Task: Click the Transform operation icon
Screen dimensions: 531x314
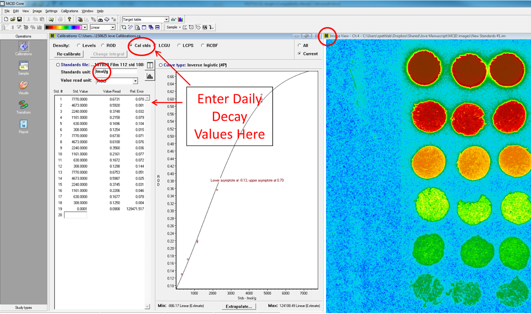Action: (23, 105)
